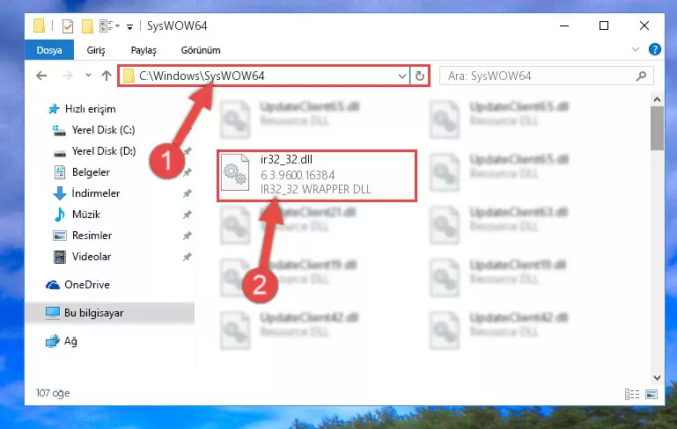Select Bu bilgisayar in navigation pane

(110, 313)
